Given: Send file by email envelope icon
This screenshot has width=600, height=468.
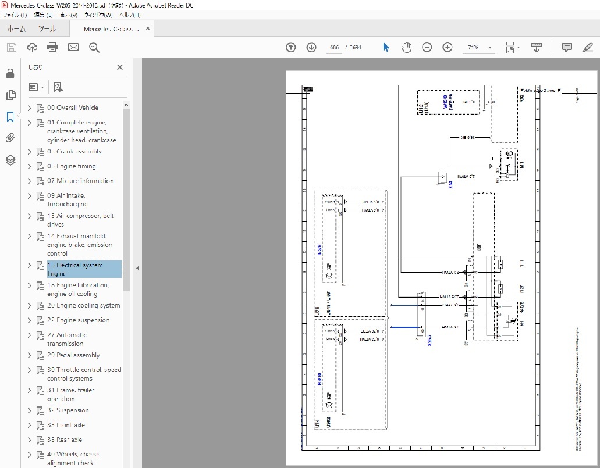Looking at the screenshot, I should click(73, 48).
